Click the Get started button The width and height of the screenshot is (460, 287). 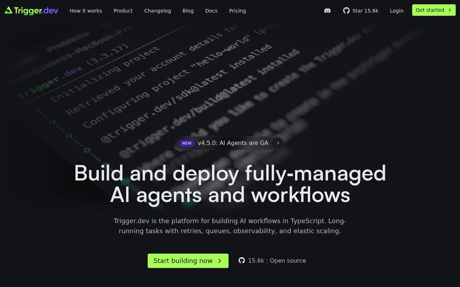[434, 10]
